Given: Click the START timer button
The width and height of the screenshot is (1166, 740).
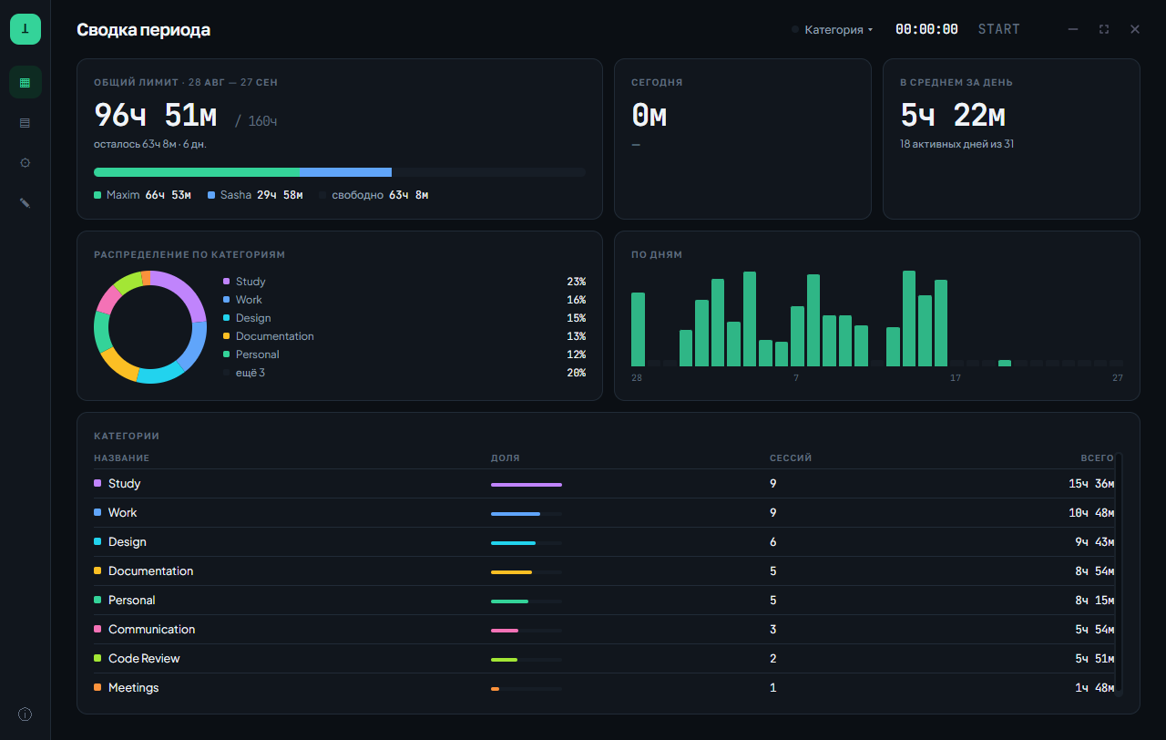Looking at the screenshot, I should [999, 29].
